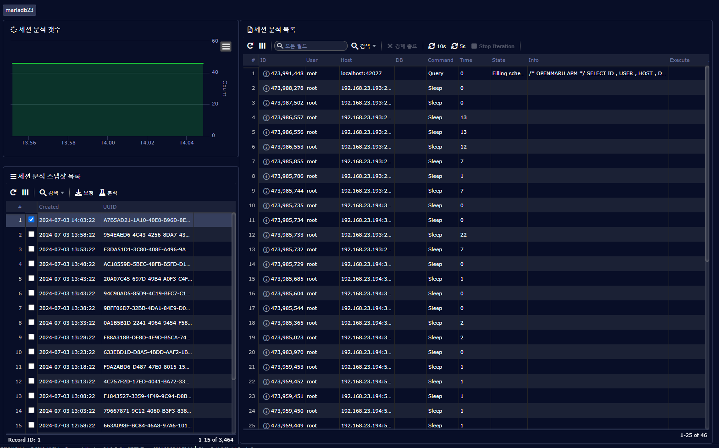The image size is (719, 448).
Task: Open the 검색 dropdown in snapshot list
Action: pyautogui.click(x=52, y=193)
